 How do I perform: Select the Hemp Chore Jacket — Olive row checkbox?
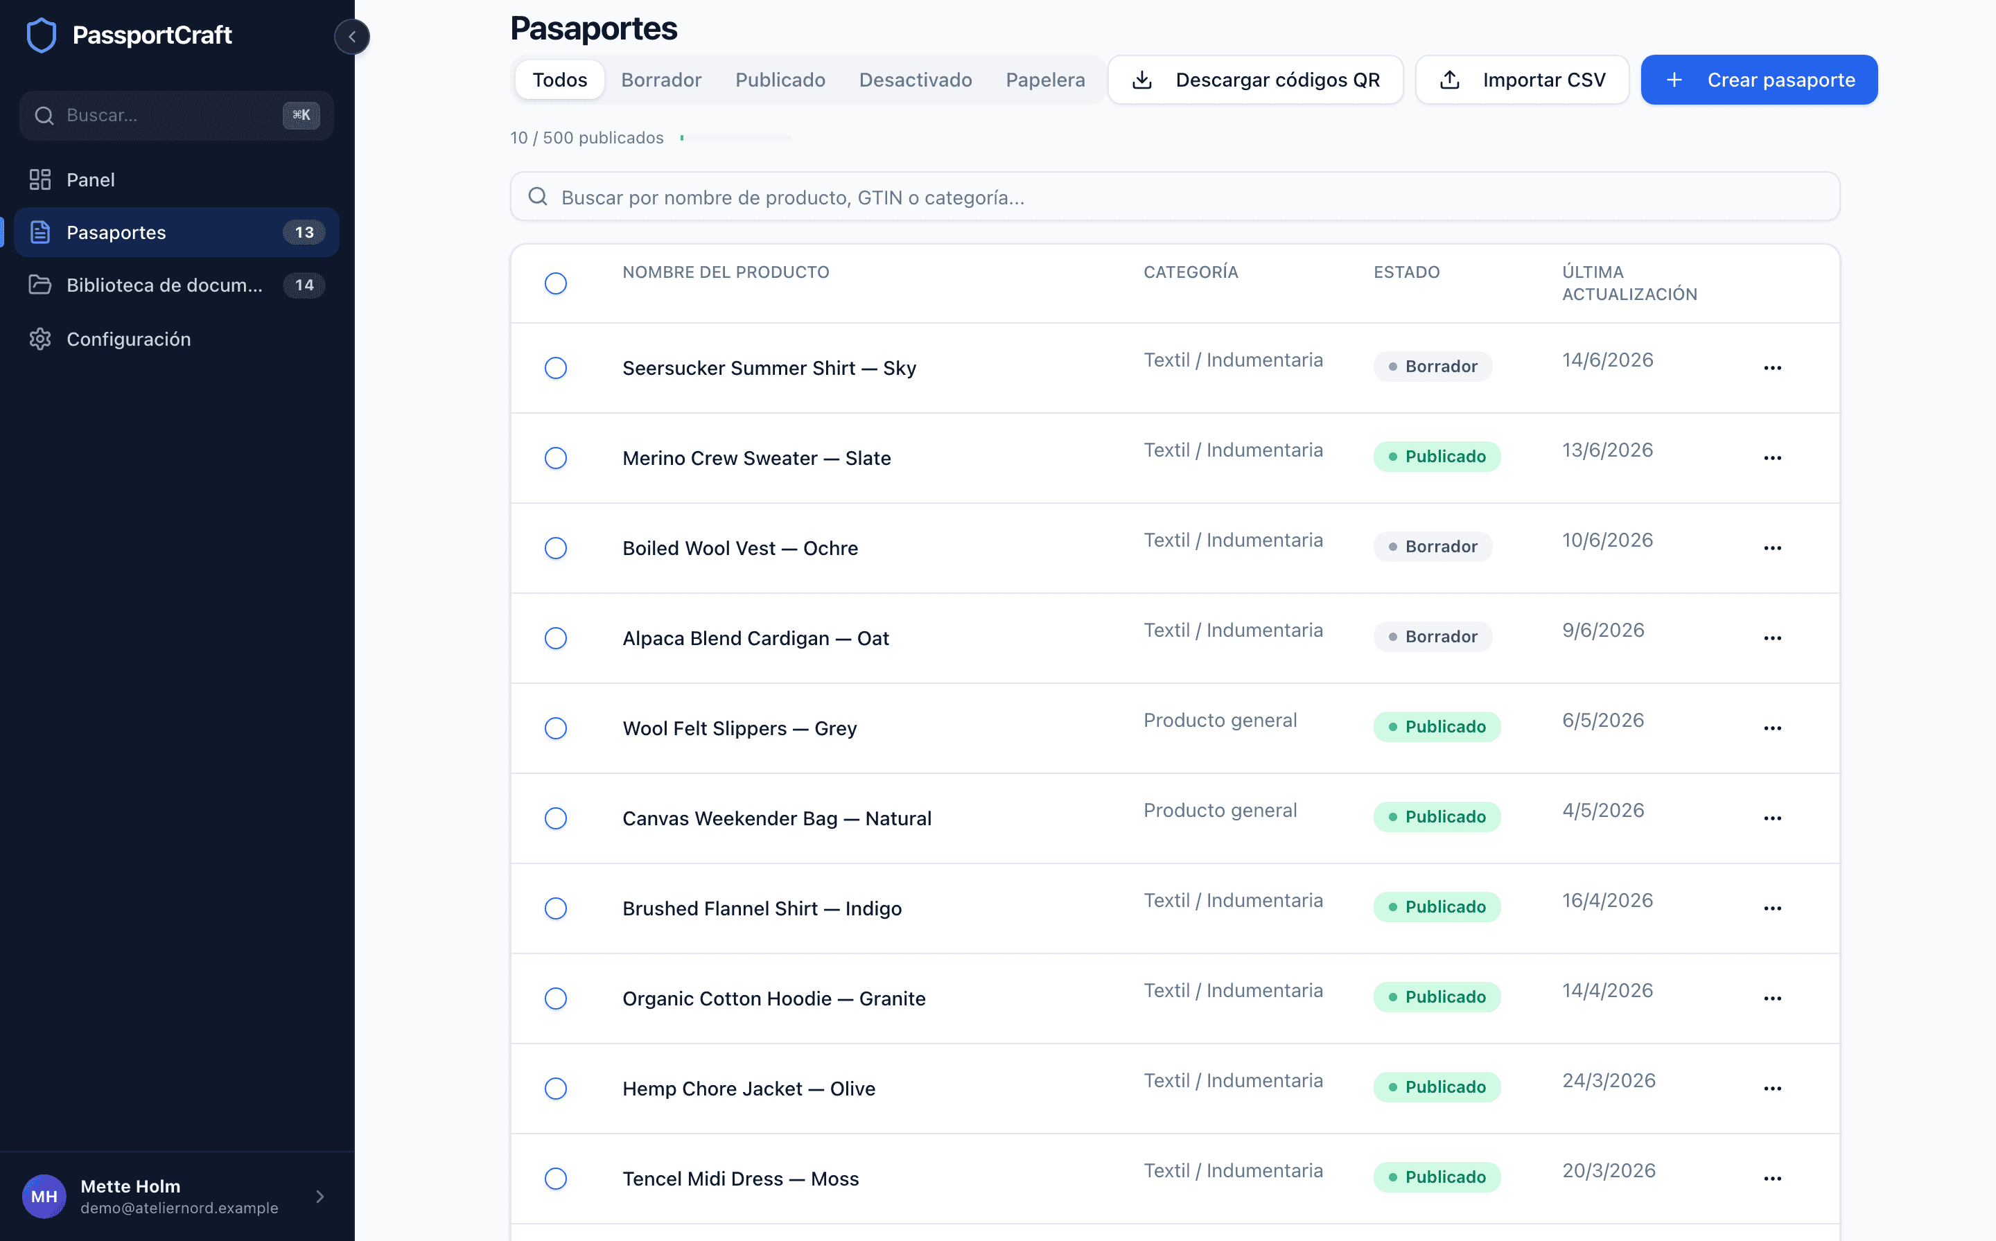(x=556, y=1089)
